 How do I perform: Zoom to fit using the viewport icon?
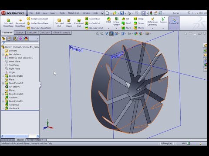click(97, 34)
